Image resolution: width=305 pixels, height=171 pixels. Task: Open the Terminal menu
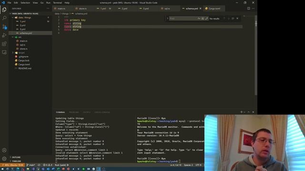click(57, 3)
